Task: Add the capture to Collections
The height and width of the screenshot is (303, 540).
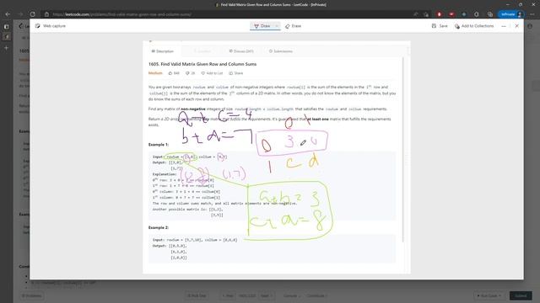Action: click(x=474, y=26)
